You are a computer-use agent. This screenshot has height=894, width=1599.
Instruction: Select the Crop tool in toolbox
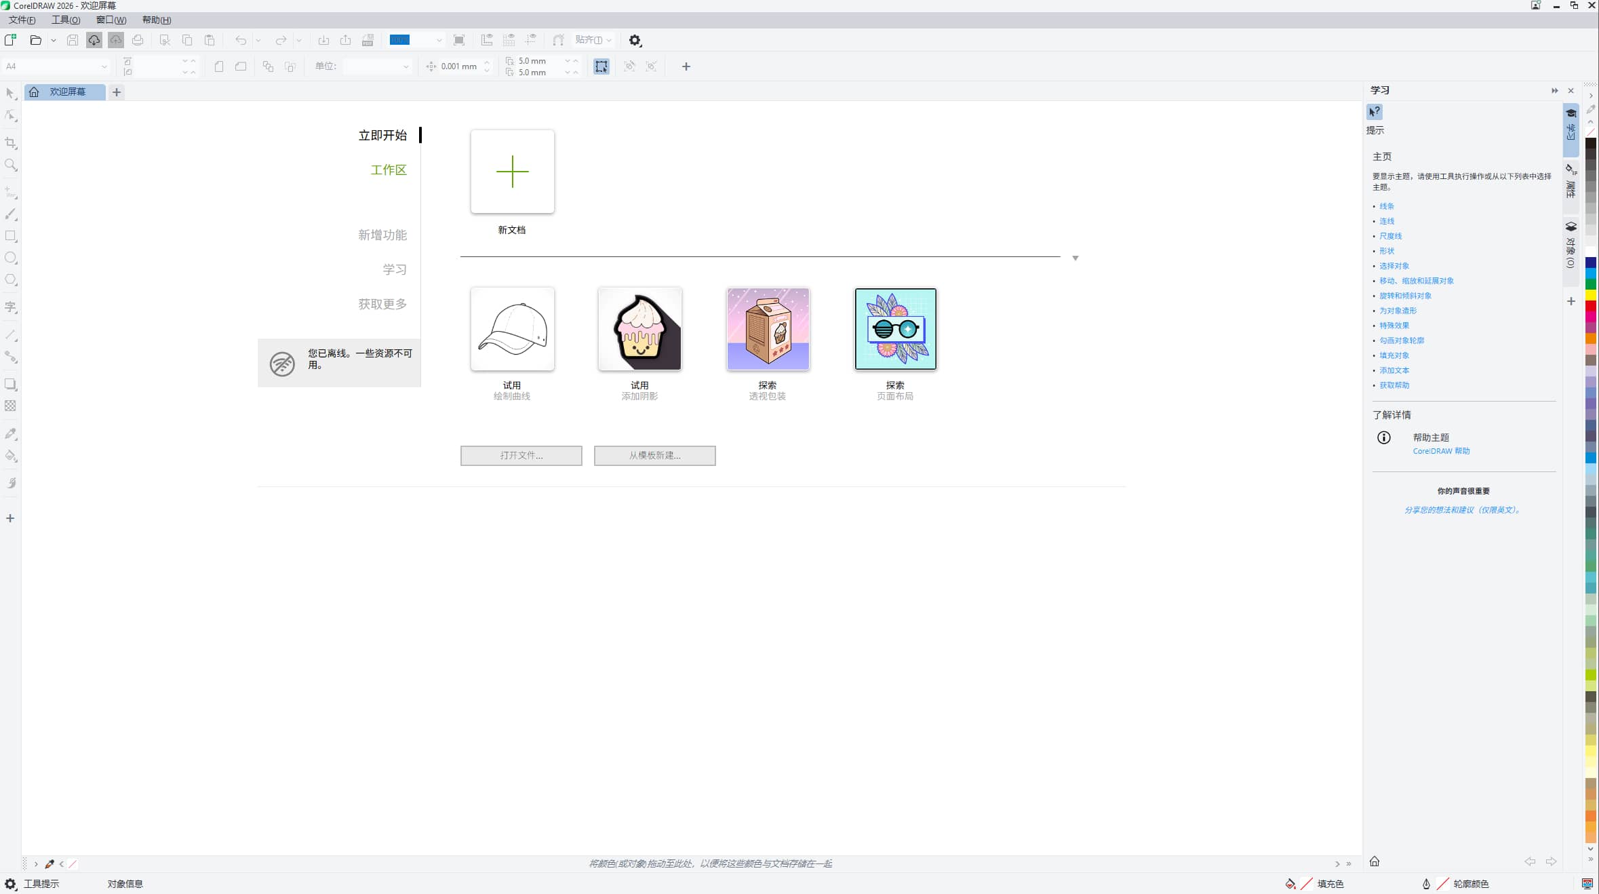pos(10,143)
